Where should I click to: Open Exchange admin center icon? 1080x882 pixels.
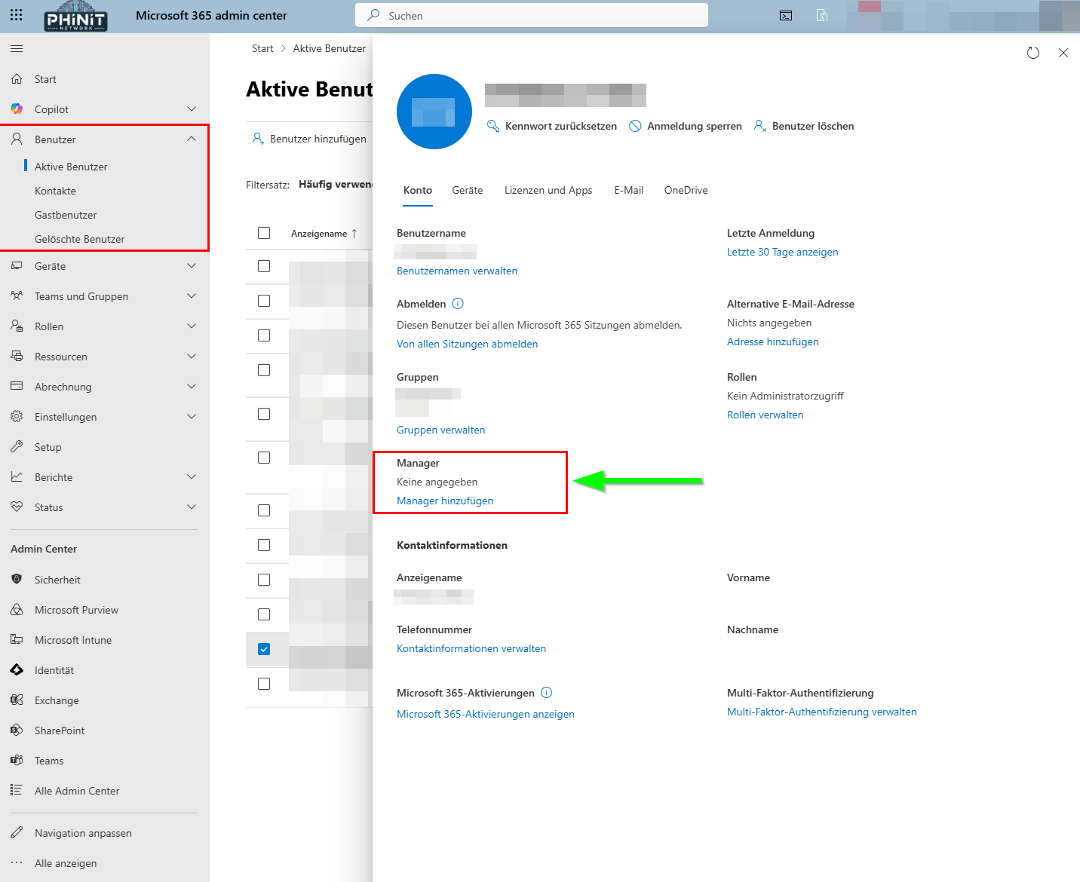pos(17,700)
